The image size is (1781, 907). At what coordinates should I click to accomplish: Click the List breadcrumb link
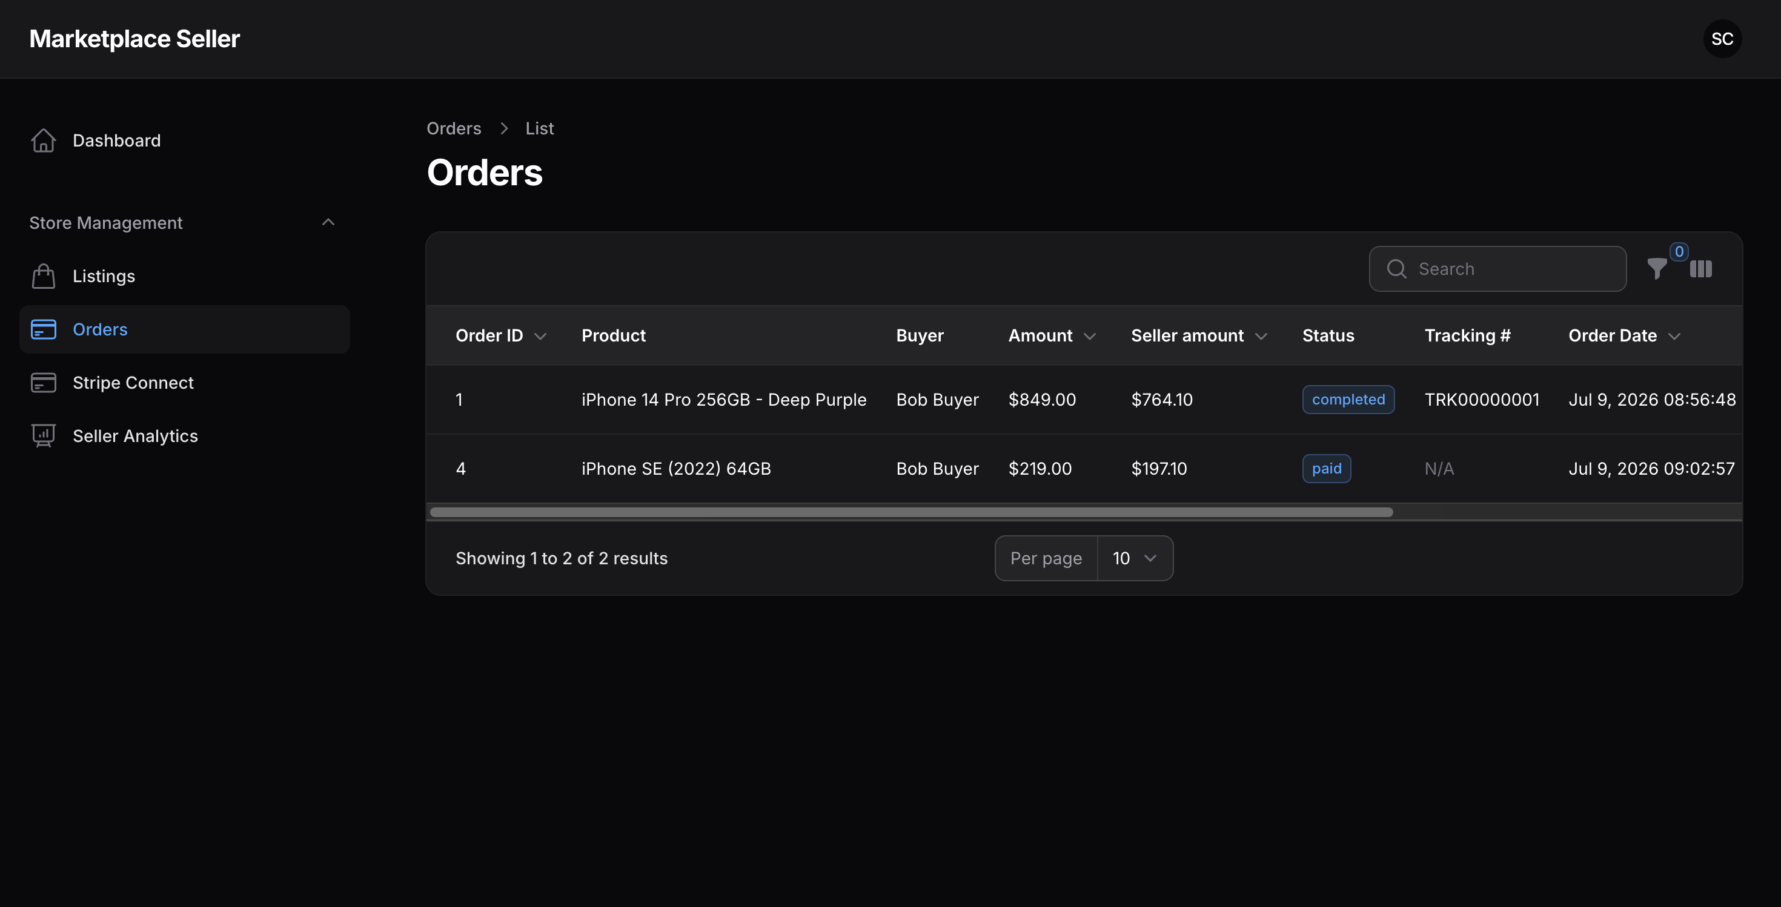tap(539, 128)
